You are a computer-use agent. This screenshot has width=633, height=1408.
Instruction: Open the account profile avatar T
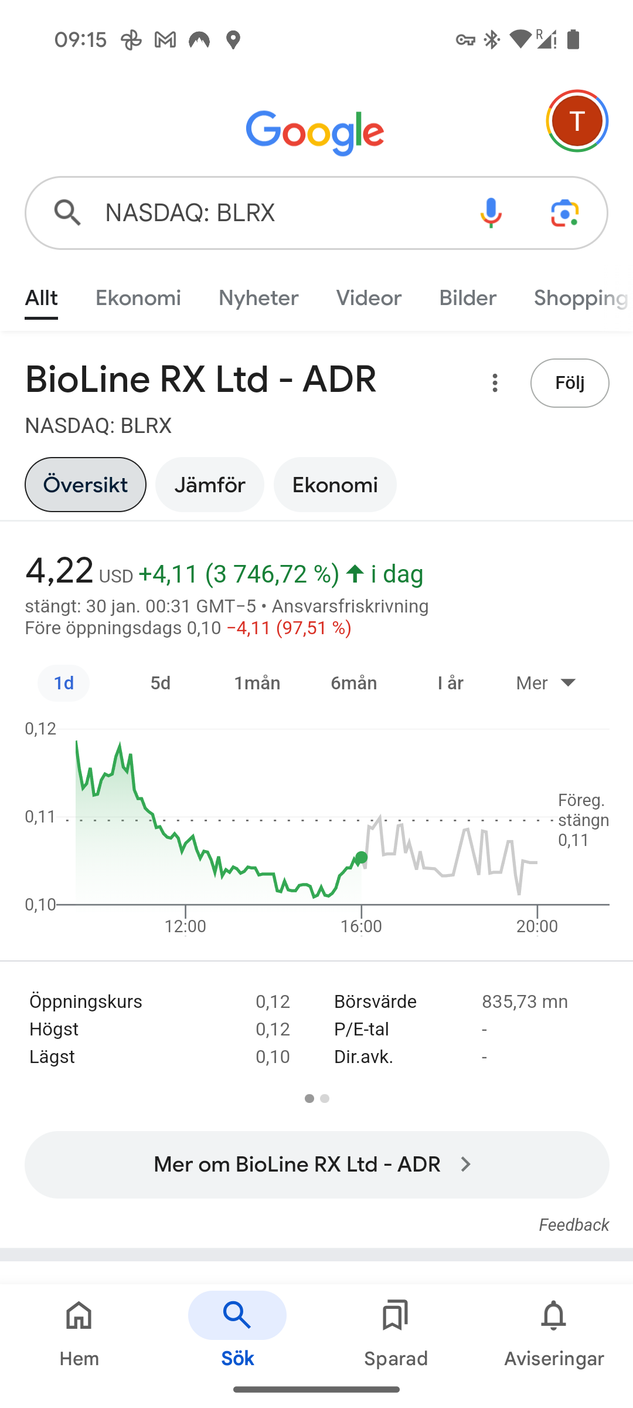pos(577,121)
